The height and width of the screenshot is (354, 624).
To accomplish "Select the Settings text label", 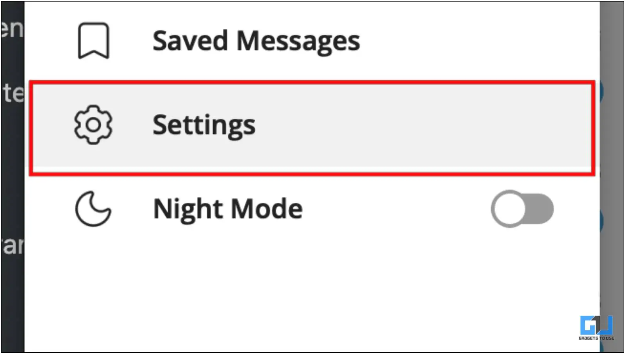I will pos(204,125).
